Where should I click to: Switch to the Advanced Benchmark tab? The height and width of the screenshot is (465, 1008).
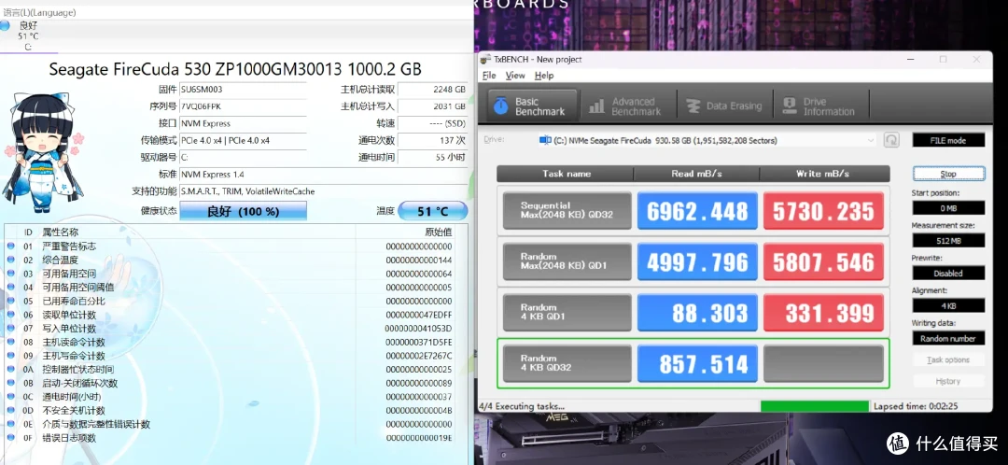click(626, 106)
